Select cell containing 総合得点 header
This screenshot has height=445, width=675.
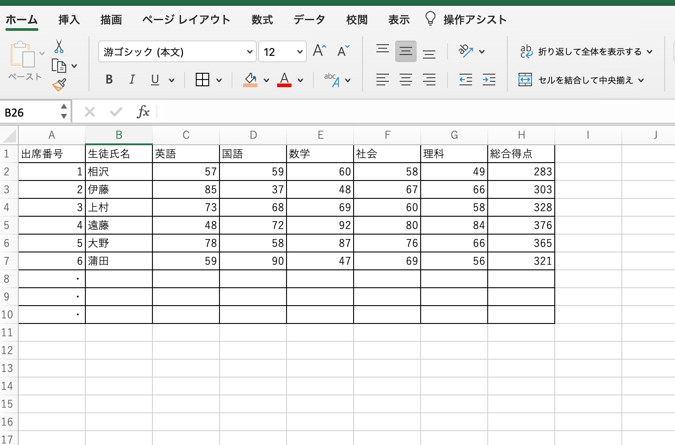pyautogui.click(x=521, y=154)
